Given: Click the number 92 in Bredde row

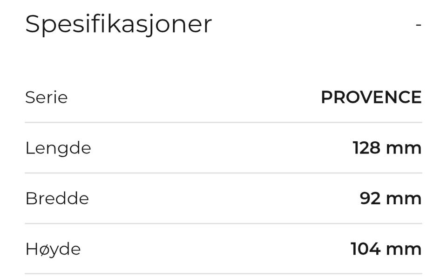Looking at the screenshot, I should coord(370,199).
